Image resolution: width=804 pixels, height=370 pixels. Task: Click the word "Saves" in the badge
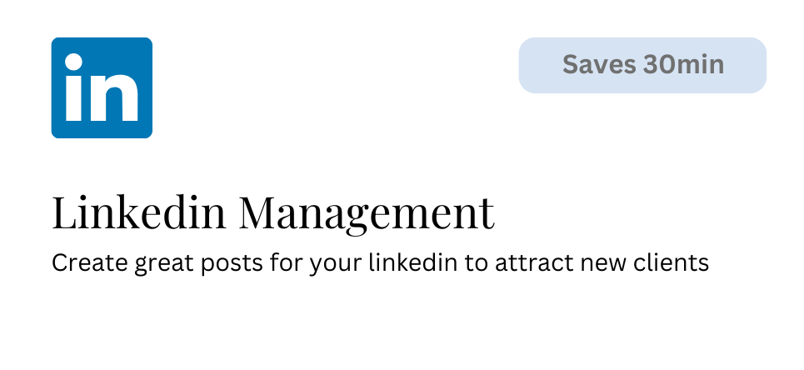click(599, 65)
